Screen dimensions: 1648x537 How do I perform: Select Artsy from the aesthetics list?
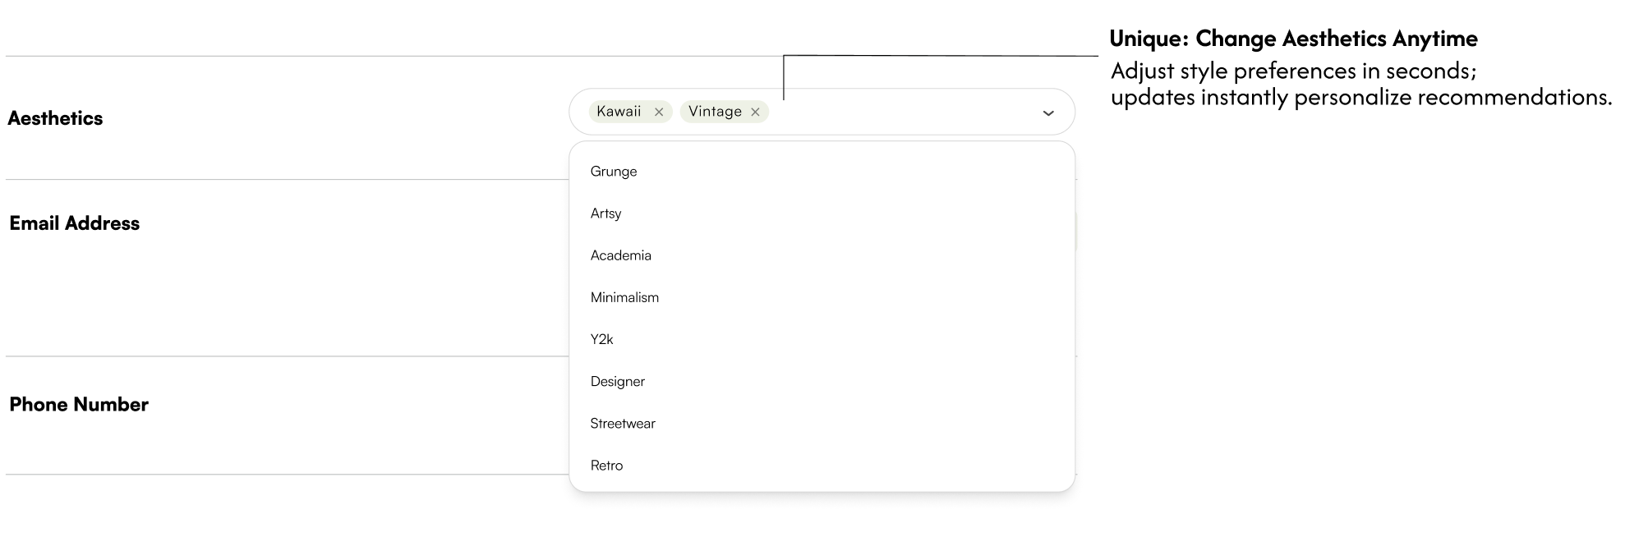[605, 213]
